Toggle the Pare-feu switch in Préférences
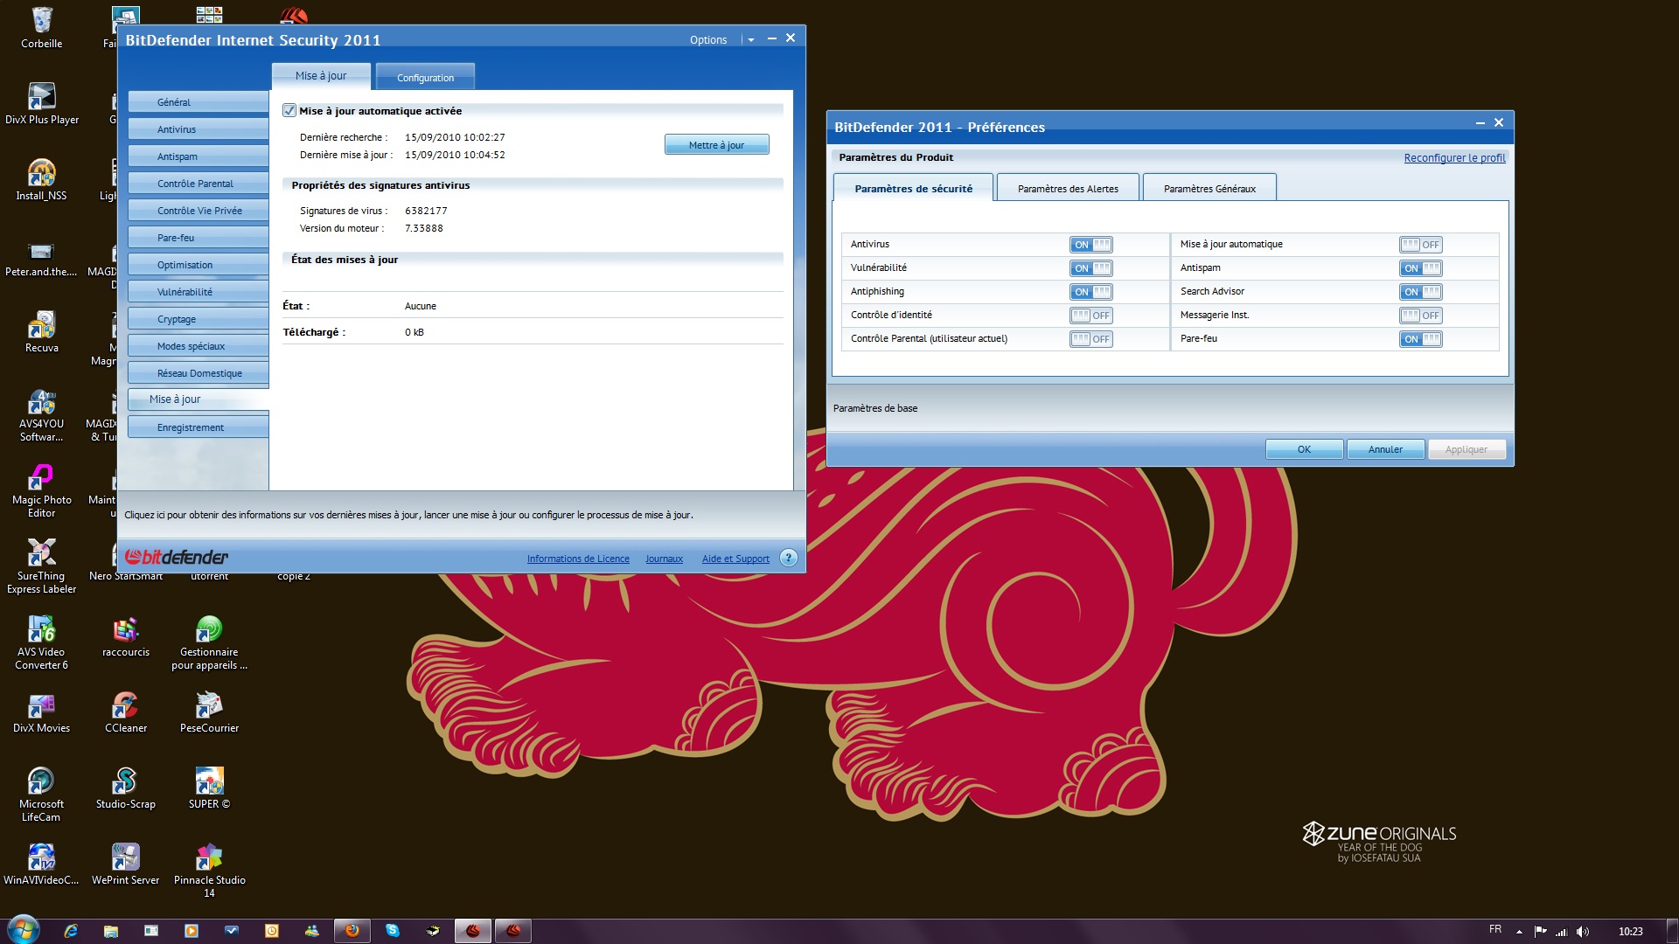The width and height of the screenshot is (1679, 944). [1421, 339]
